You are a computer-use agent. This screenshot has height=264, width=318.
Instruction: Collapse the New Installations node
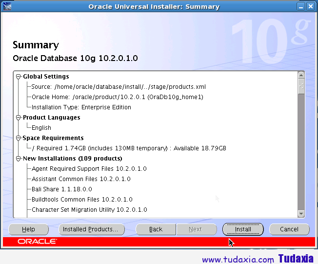tap(19, 159)
